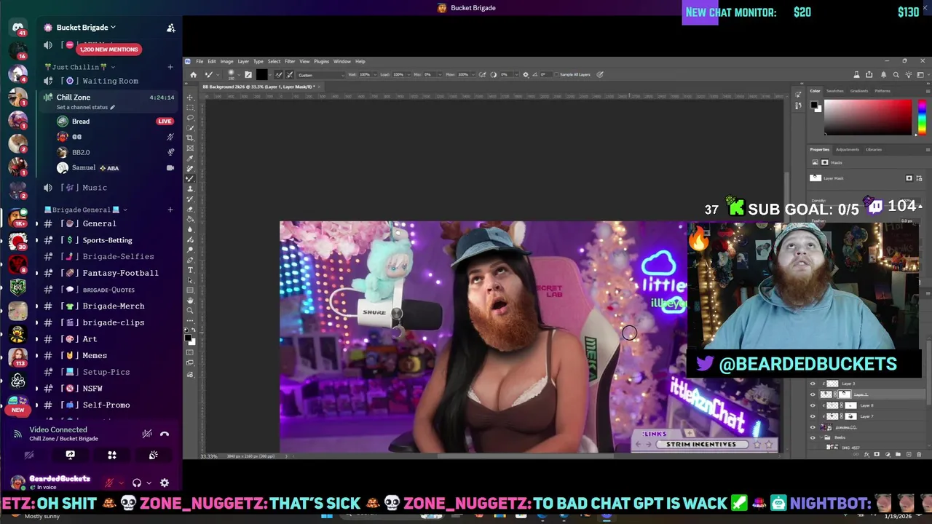Open Photoshop File menu
932x524 pixels.
[x=200, y=61]
